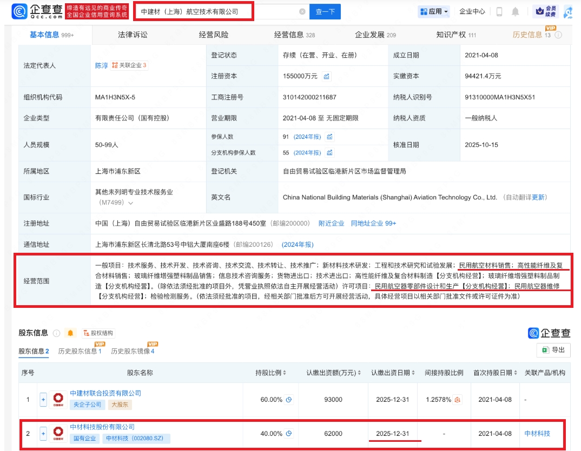Open 股权结构 button
Screen dimensions: 581x451
(x=98, y=333)
